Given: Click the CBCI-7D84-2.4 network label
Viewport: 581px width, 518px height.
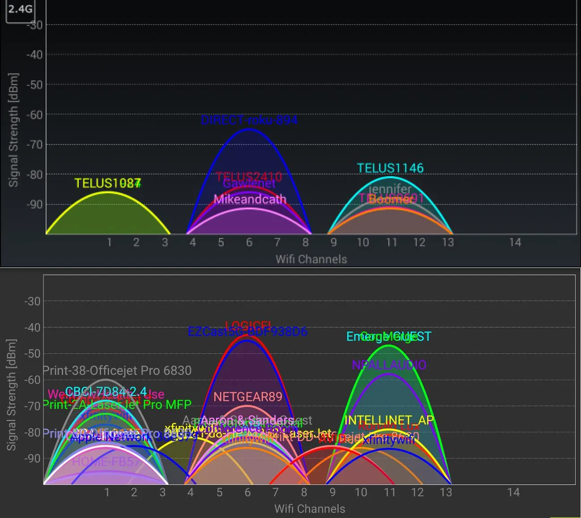Looking at the screenshot, I should [x=106, y=392].
